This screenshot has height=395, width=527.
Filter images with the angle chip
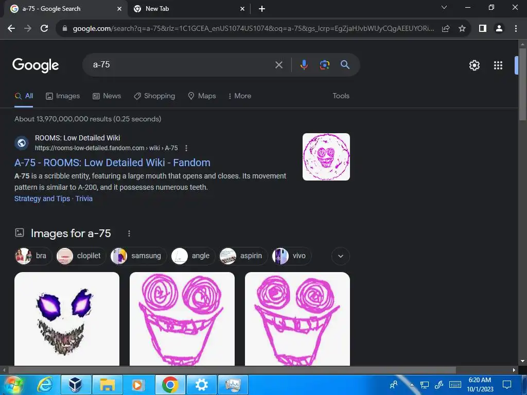click(193, 256)
